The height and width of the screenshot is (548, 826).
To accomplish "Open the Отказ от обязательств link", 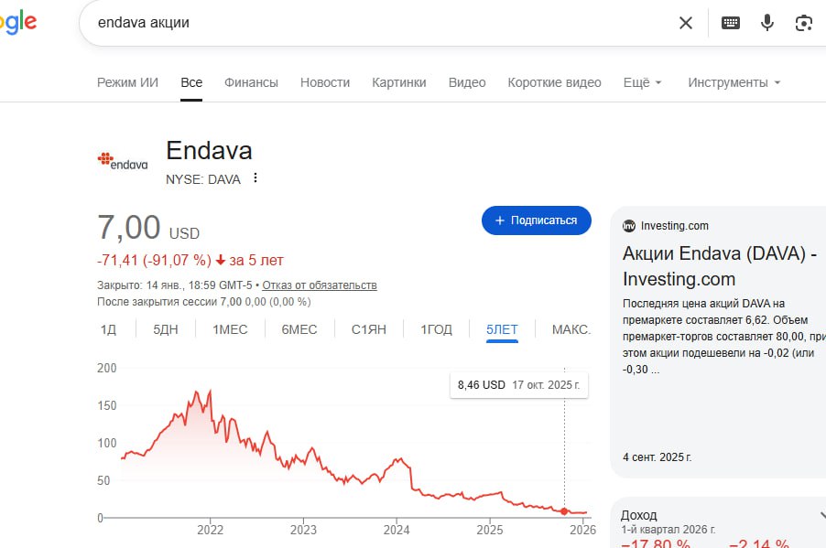I will pyautogui.click(x=320, y=285).
